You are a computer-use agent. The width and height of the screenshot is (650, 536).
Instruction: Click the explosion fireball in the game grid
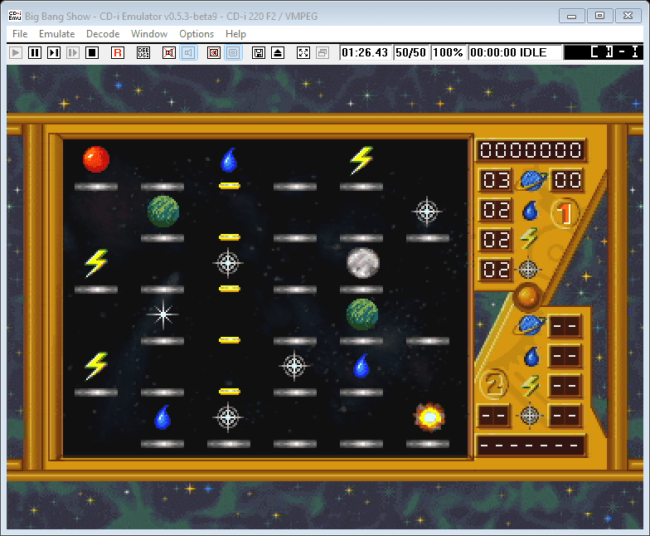pos(429,416)
